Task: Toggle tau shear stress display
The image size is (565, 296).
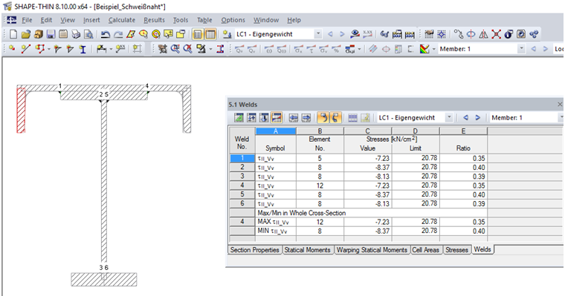Action: [311, 48]
